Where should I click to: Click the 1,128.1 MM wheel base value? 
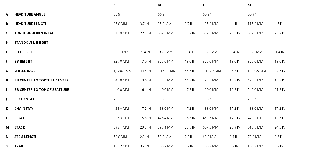pos(123,71)
